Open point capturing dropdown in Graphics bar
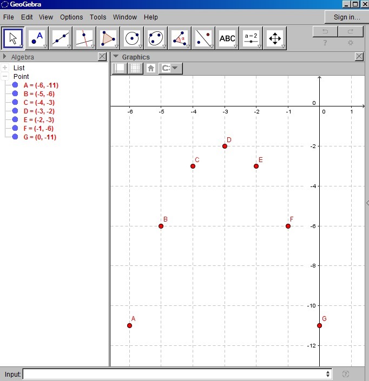Viewport: 369px width, 381px height. [x=171, y=68]
